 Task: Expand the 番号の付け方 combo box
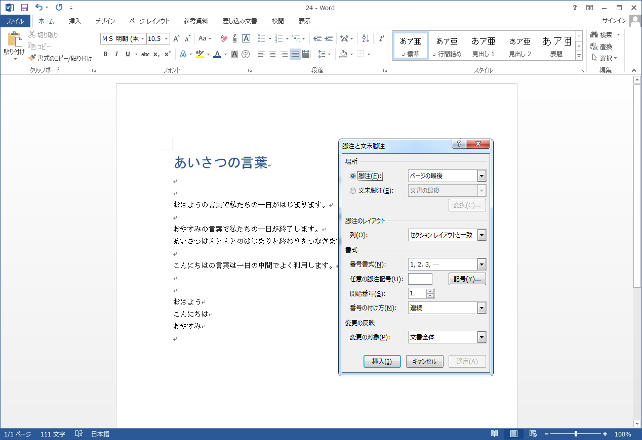pyautogui.click(x=481, y=308)
